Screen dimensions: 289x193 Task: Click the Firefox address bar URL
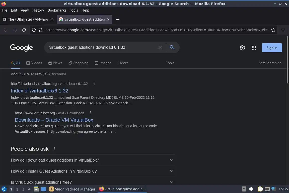point(157,30)
